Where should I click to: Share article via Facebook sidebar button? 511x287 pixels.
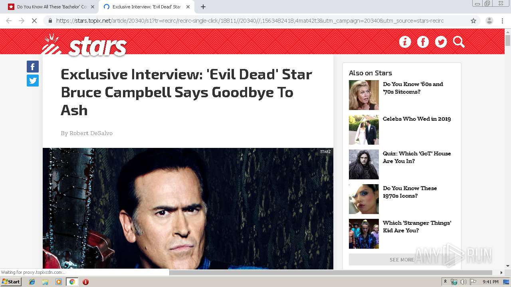click(33, 67)
